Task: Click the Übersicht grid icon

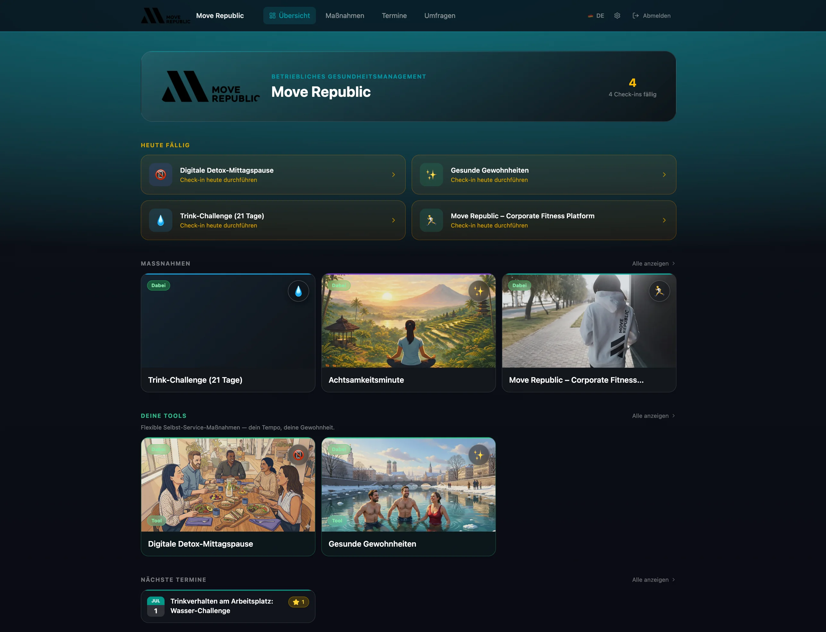Action: (273, 16)
